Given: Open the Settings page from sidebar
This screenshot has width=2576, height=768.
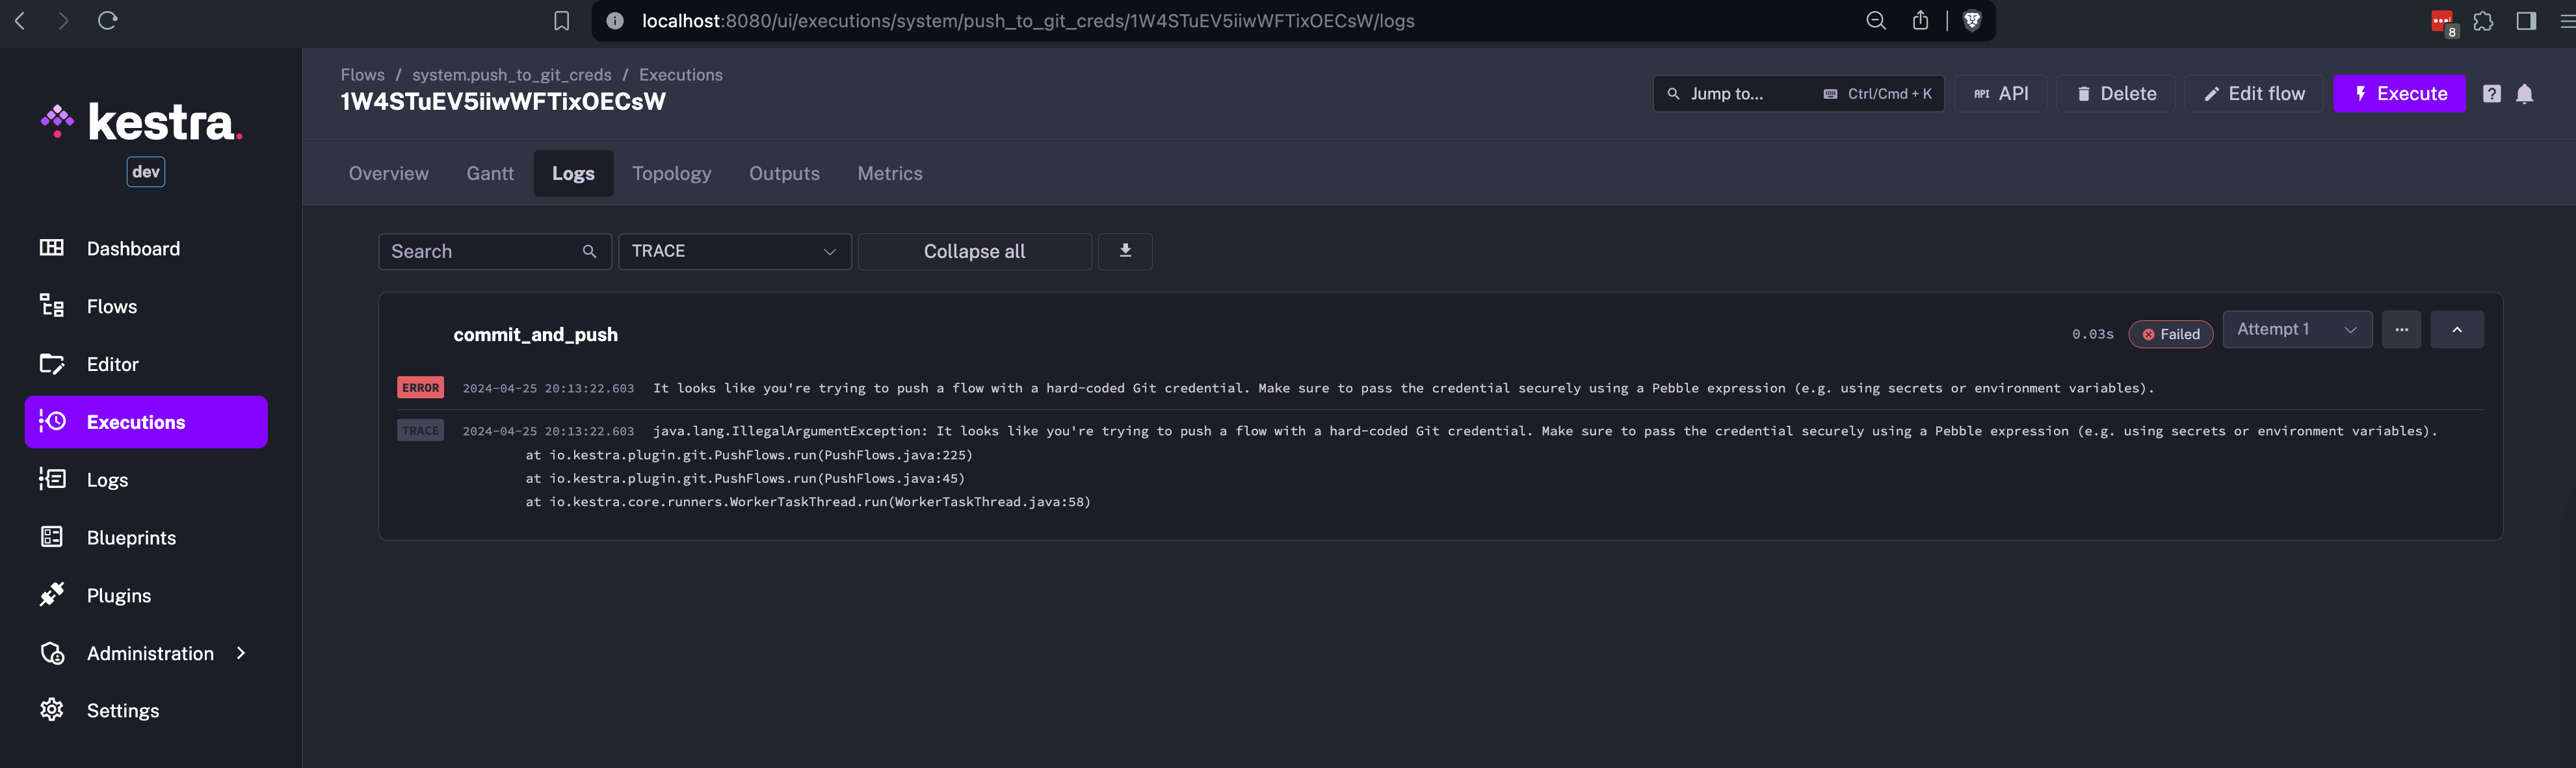Looking at the screenshot, I should tap(122, 709).
